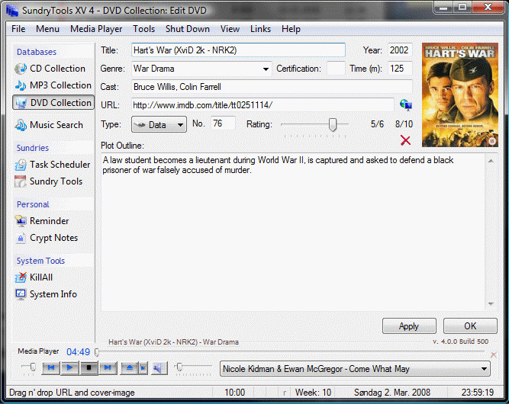Screen dimensions: 509x404
Task: Click the 23:59:19 clock in status bar
Action: click(478, 393)
